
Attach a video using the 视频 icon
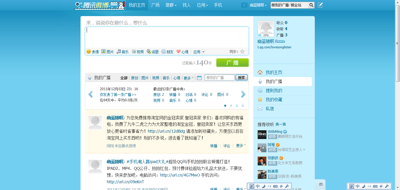tap(134, 52)
